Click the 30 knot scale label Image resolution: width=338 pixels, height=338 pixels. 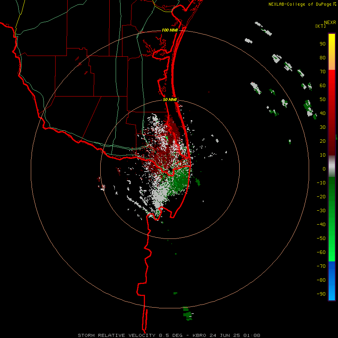(323, 127)
